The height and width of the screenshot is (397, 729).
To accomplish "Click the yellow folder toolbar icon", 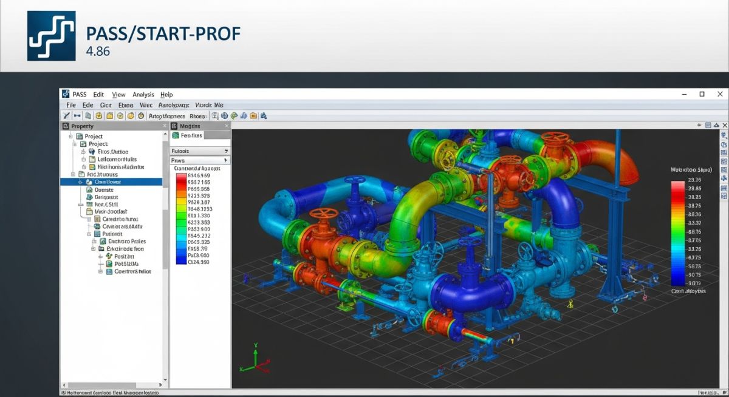I will pos(110,115).
